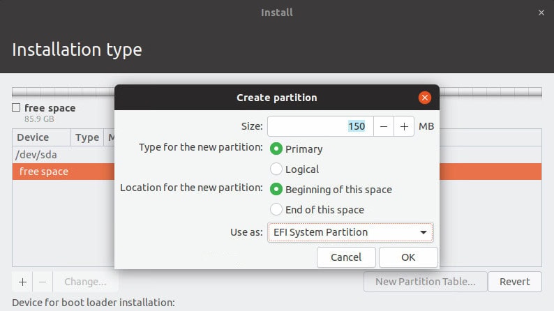This screenshot has width=554, height=311.
Task: Click the New Partition Table... button
Action: click(x=426, y=282)
